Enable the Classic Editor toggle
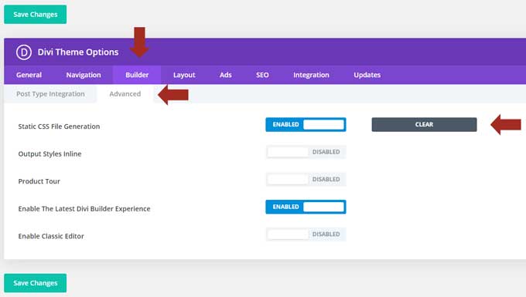The width and height of the screenshot is (526, 297). coord(306,234)
